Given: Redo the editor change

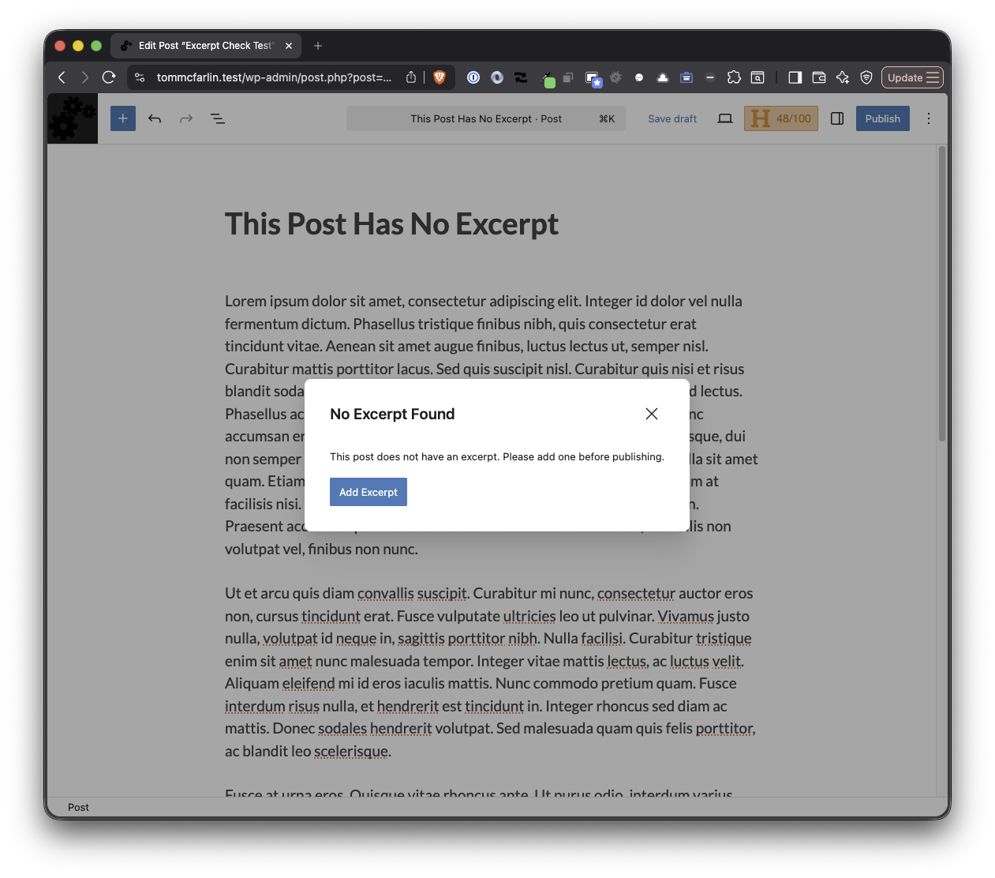Looking at the screenshot, I should [186, 118].
